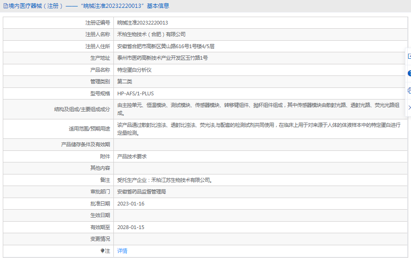Click the 结构及组成/主要组成成分 label
This screenshot has height=261, width=411.
pos(82,109)
